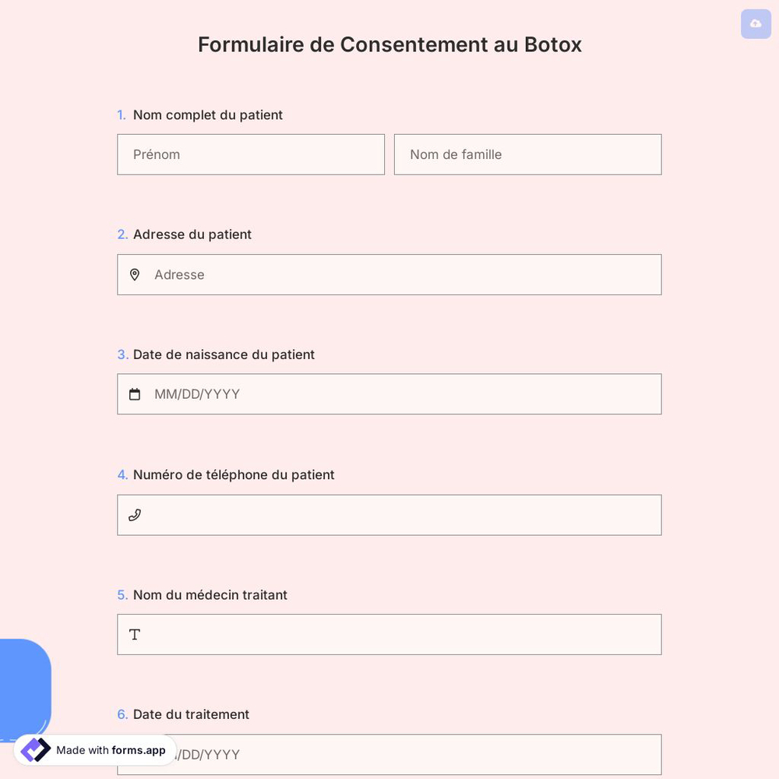
Task: Click inside the Nom de famille input field
Action: (x=527, y=154)
